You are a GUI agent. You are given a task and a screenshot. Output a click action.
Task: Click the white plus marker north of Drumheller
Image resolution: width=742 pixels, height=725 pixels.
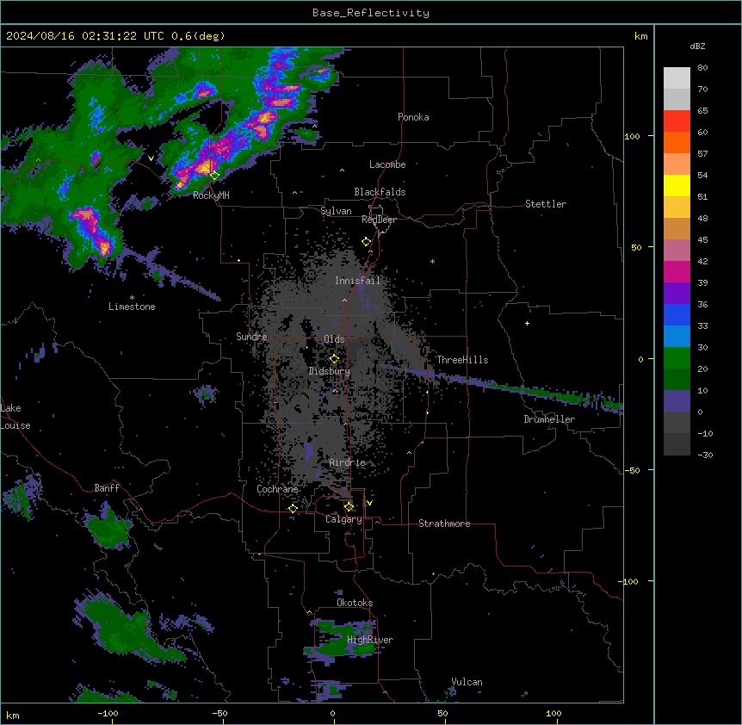[527, 323]
